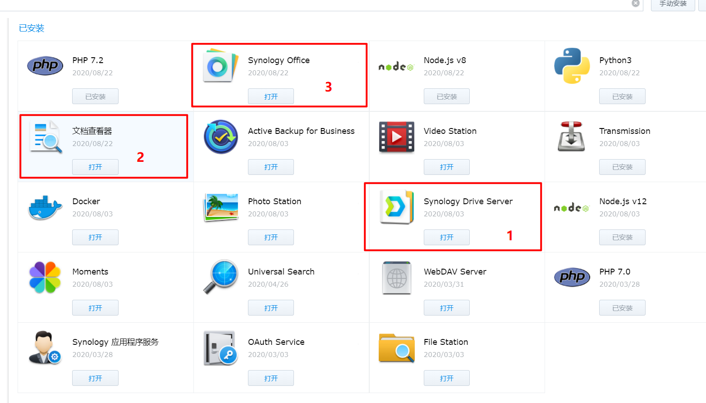The height and width of the screenshot is (403, 706).
Task: Click the Transmission package icon
Action: (572, 136)
